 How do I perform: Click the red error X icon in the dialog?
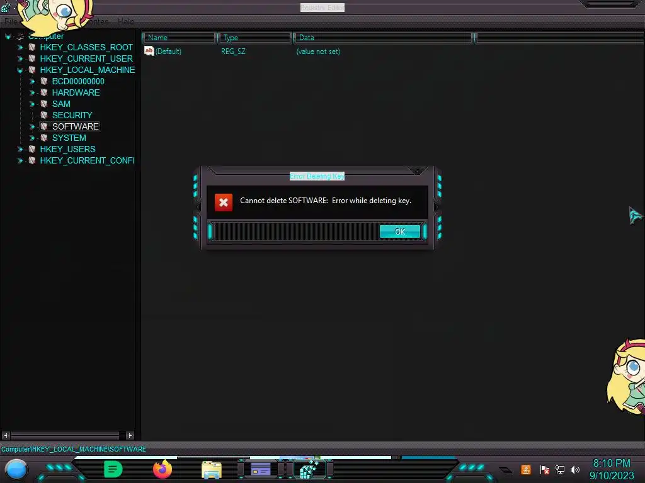coord(224,202)
